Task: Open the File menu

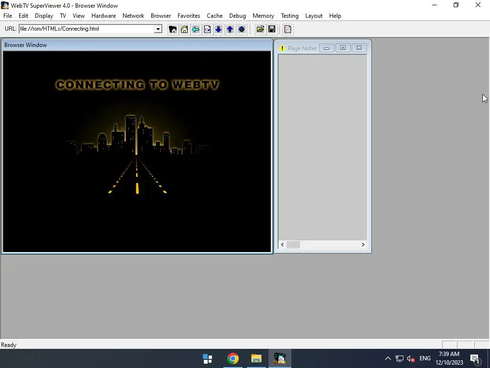Action: [8, 16]
